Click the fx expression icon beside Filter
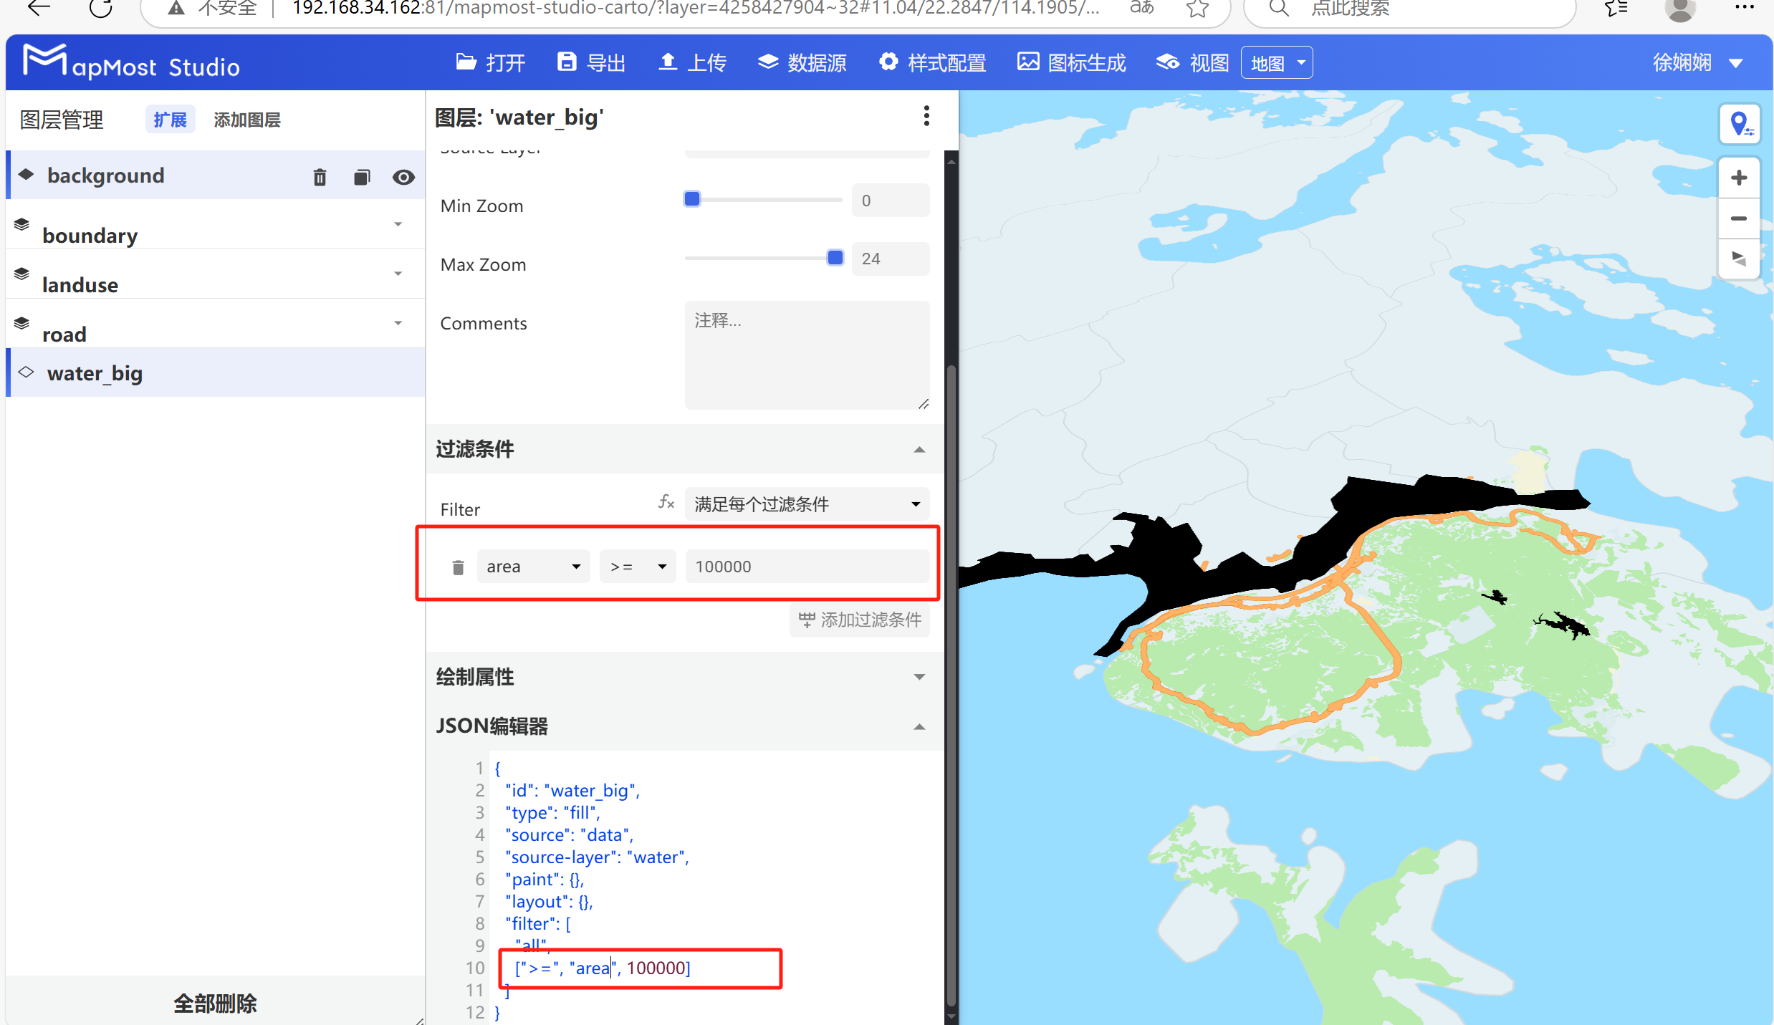 tap(666, 503)
